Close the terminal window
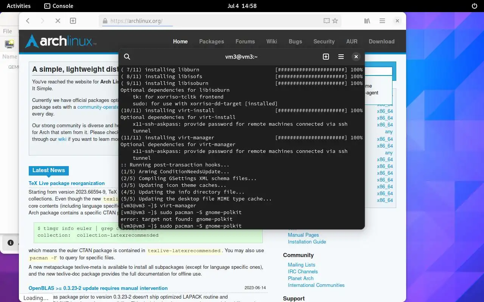The height and width of the screenshot is (302, 484). pos(356,57)
